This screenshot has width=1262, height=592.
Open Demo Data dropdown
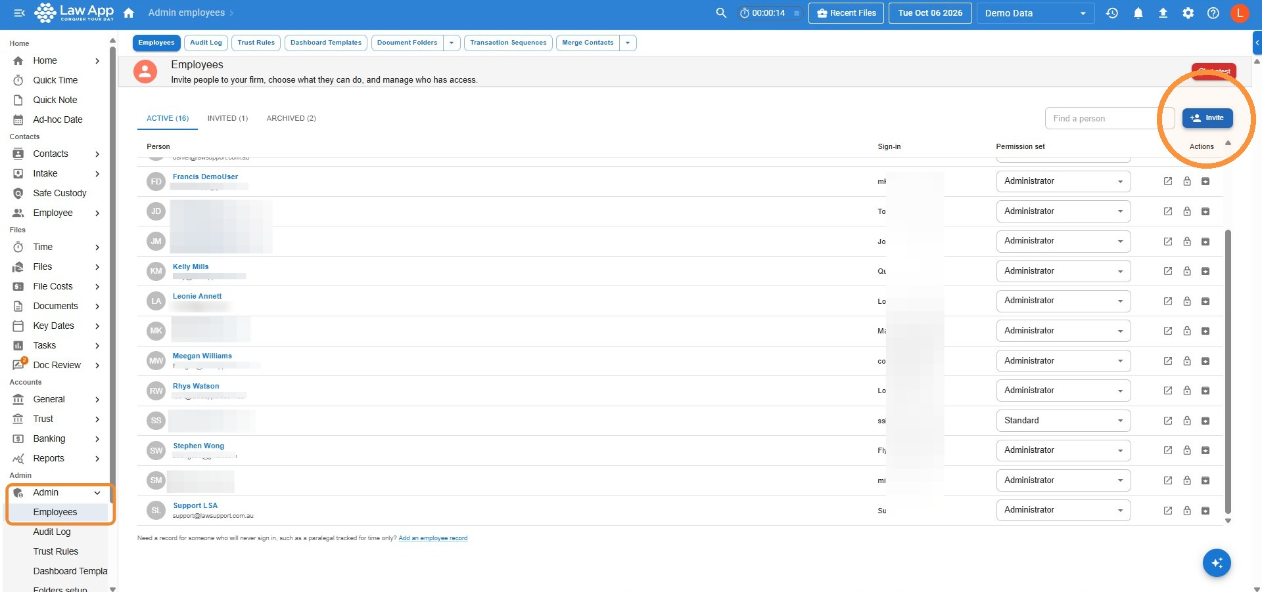(x=1035, y=13)
